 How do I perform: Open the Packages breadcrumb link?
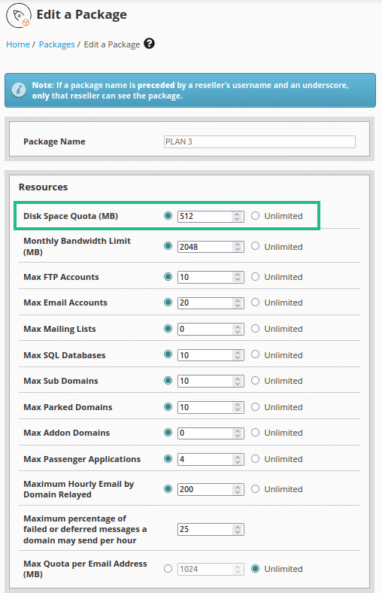click(x=56, y=44)
